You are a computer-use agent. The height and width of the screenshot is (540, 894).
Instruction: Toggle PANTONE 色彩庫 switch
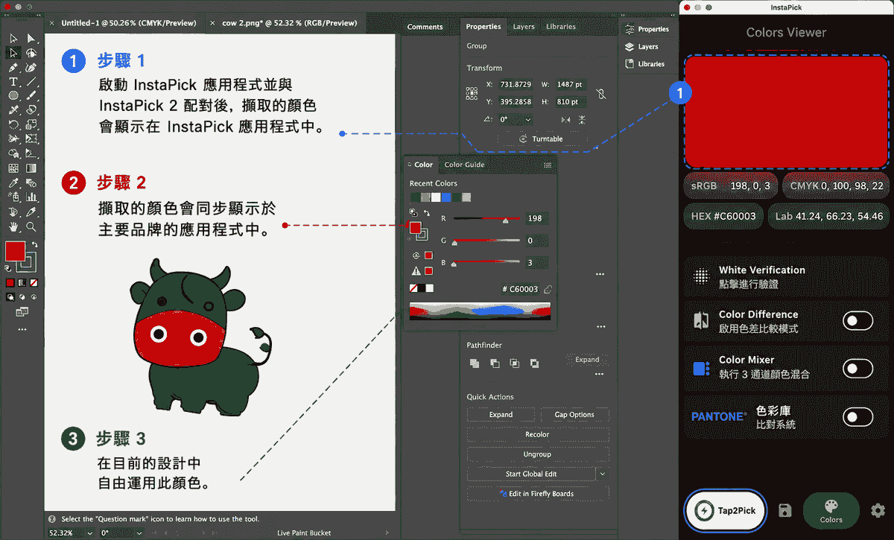click(x=857, y=416)
